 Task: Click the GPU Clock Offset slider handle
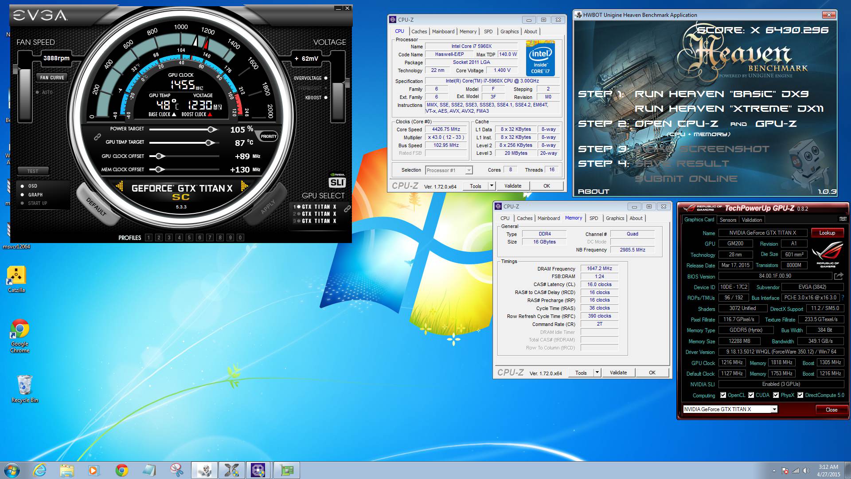pyautogui.click(x=160, y=156)
